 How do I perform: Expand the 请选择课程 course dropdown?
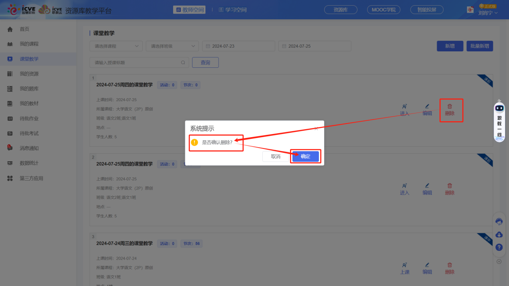tap(116, 46)
